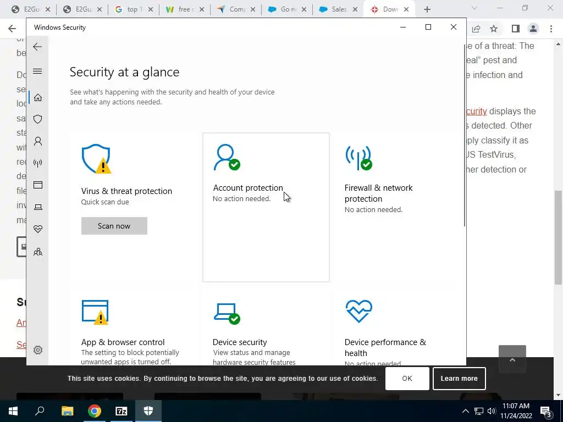Click the browser page scrollbar thumb
The image size is (563, 422).
(x=559, y=237)
